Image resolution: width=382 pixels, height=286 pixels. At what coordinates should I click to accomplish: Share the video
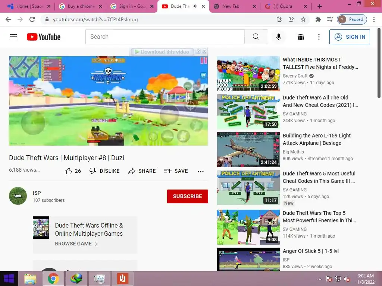tap(142, 171)
